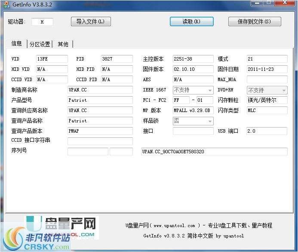Screen dimensions: 298x252
Task: Click the 驱动器 drive letter field
Action: click(x=42, y=22)
